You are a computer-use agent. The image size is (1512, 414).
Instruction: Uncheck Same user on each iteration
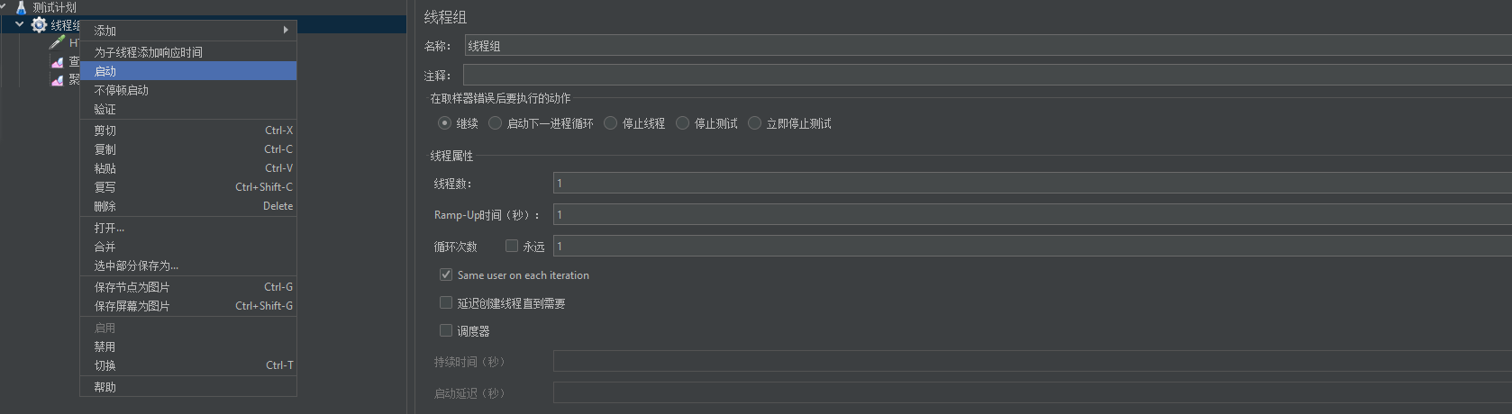coord(446,274)
